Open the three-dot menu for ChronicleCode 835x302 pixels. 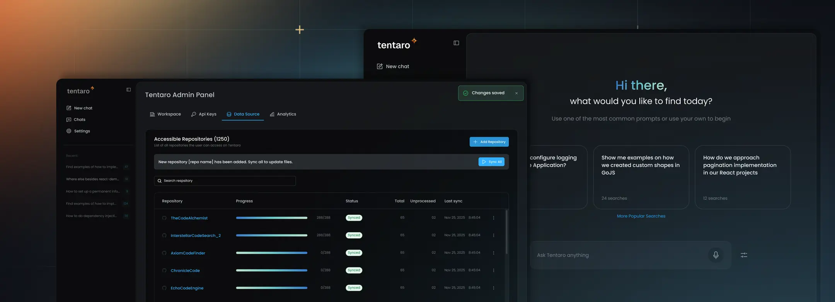(x=494, y=270)
